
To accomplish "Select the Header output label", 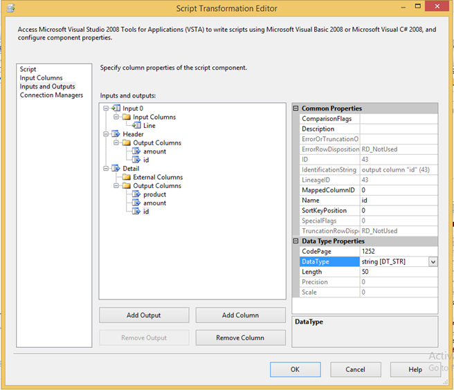I will 133,134.
